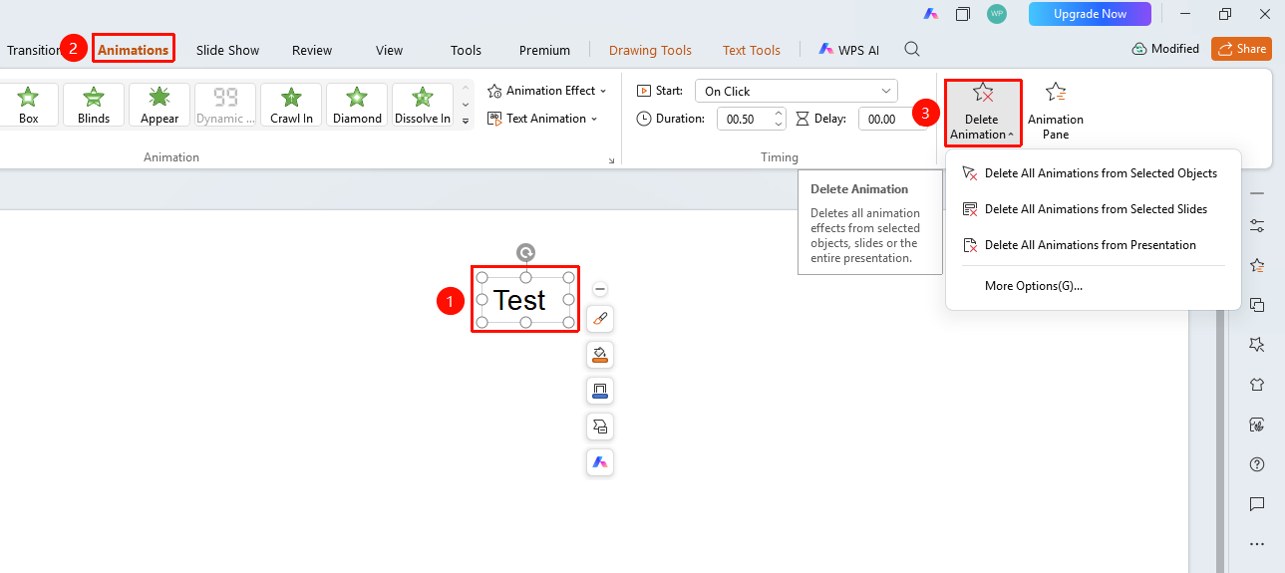Click the Test text box on slide
The height and width of the screenshot is (573, 1285).
[x=525, y=300]
